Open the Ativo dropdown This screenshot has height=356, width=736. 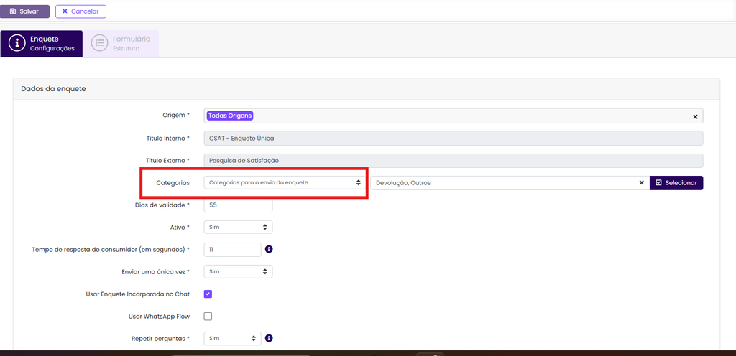pos(239,227)
